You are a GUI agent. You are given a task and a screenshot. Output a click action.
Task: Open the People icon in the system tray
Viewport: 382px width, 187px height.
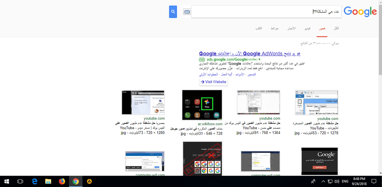point(313,181)
